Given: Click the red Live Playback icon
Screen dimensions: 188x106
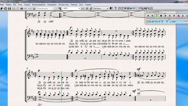Looking at the screenshot, I should (179, 16).
